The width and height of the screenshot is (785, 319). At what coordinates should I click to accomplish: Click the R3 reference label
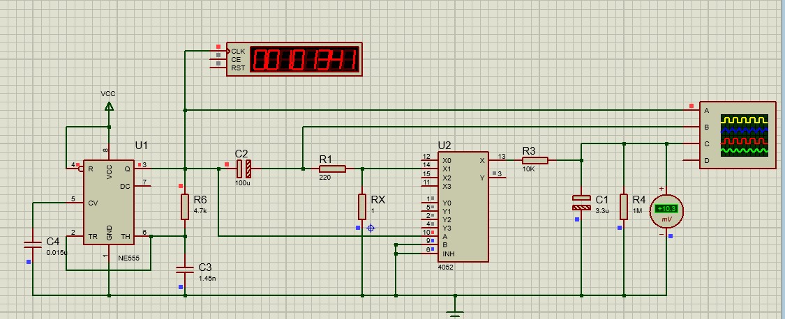[x=529, y=150]
